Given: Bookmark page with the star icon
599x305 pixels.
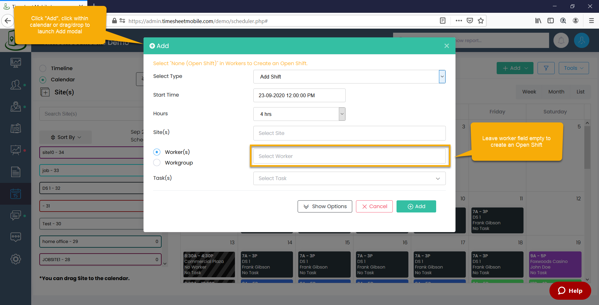Looking at the screenshot, I should click(x=481, y=21).
